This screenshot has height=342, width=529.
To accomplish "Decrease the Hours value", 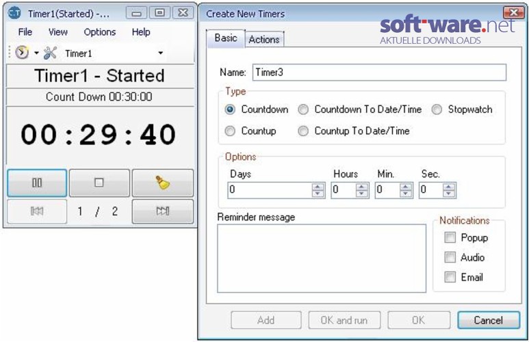I will click(x=361, y=194).
